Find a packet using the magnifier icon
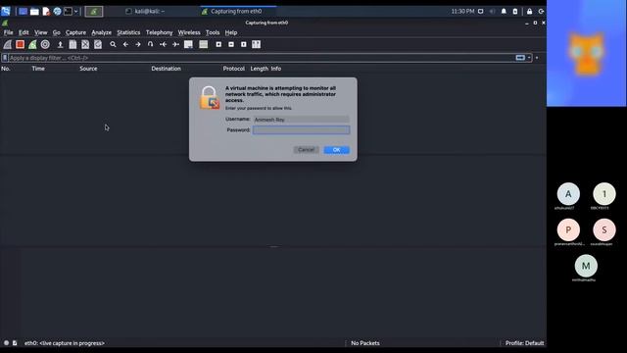This screenshot has width=627, height=353. 114,44
